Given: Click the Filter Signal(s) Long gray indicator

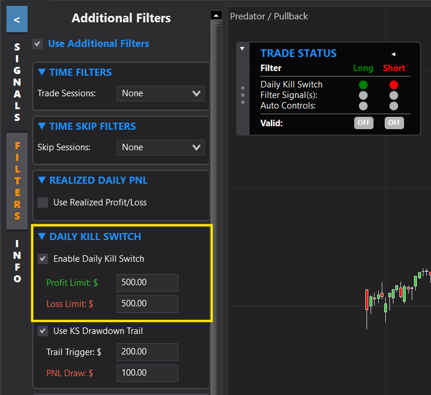Looking at the screenshot, I should coord(363,95).
